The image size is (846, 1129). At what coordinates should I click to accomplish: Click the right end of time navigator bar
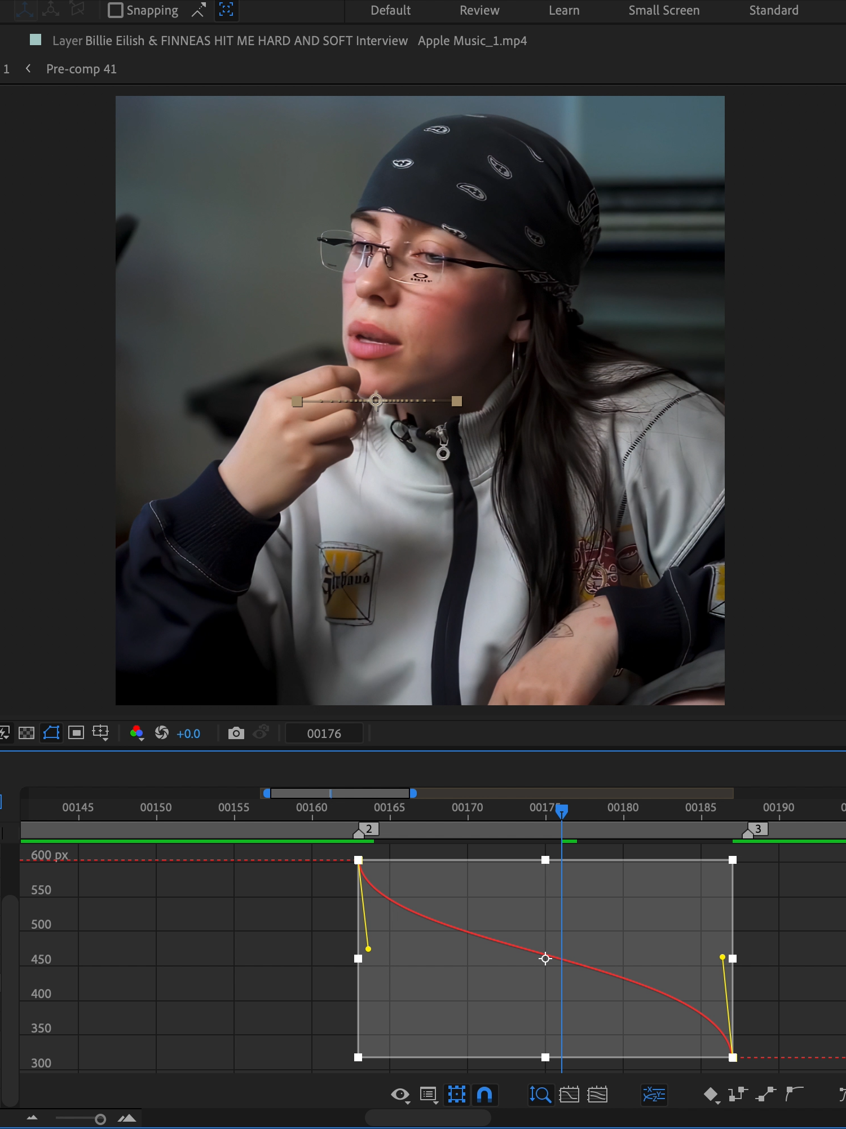point(413,793)
